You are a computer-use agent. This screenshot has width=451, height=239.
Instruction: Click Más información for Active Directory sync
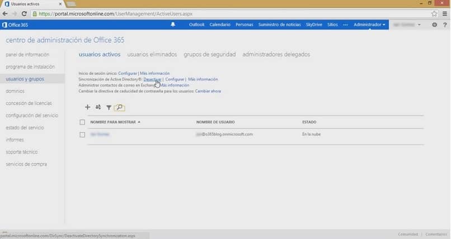click(203, 79)
